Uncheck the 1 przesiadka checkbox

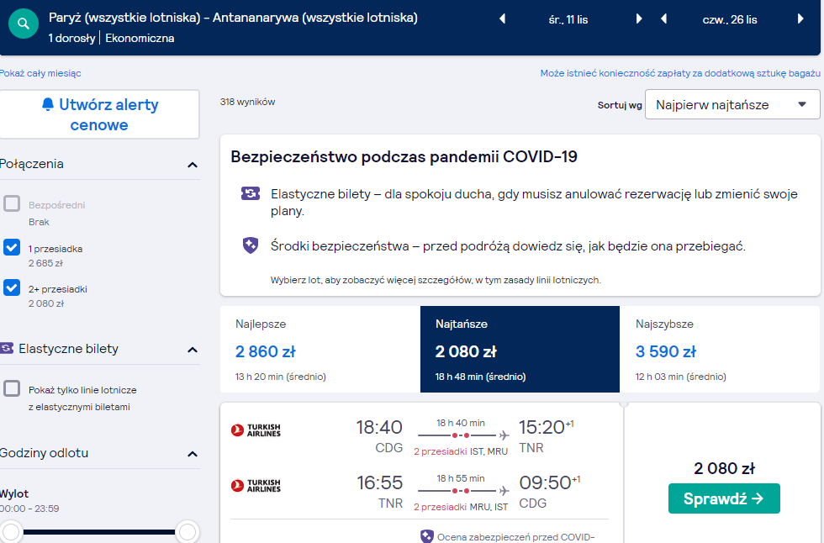(x=12, y=247)
